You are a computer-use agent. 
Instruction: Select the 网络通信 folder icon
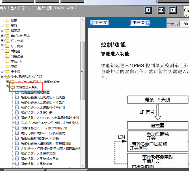point(7,56)
